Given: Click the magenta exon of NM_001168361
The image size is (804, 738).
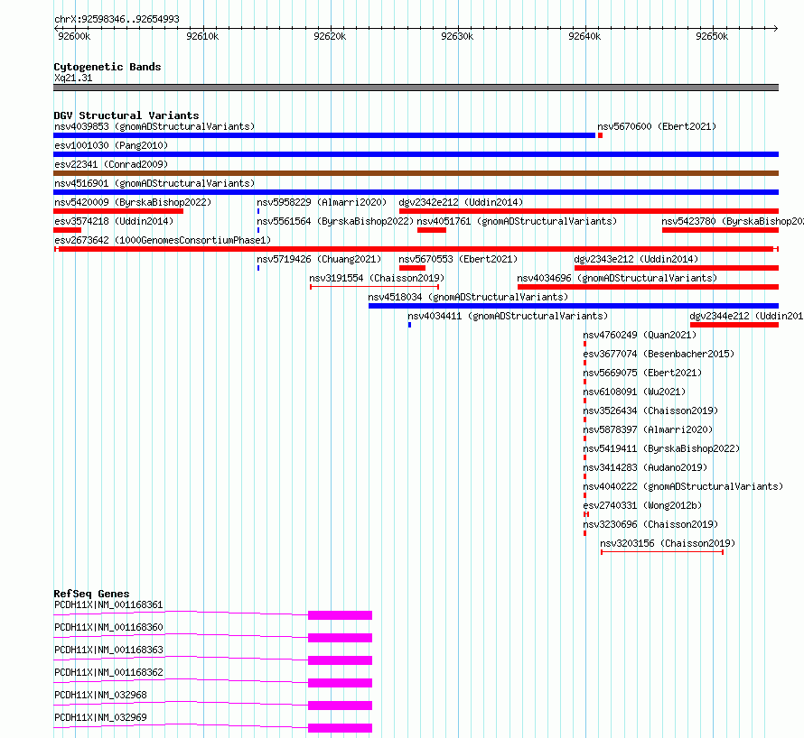Looking at the screenshot, I should 340,615.
